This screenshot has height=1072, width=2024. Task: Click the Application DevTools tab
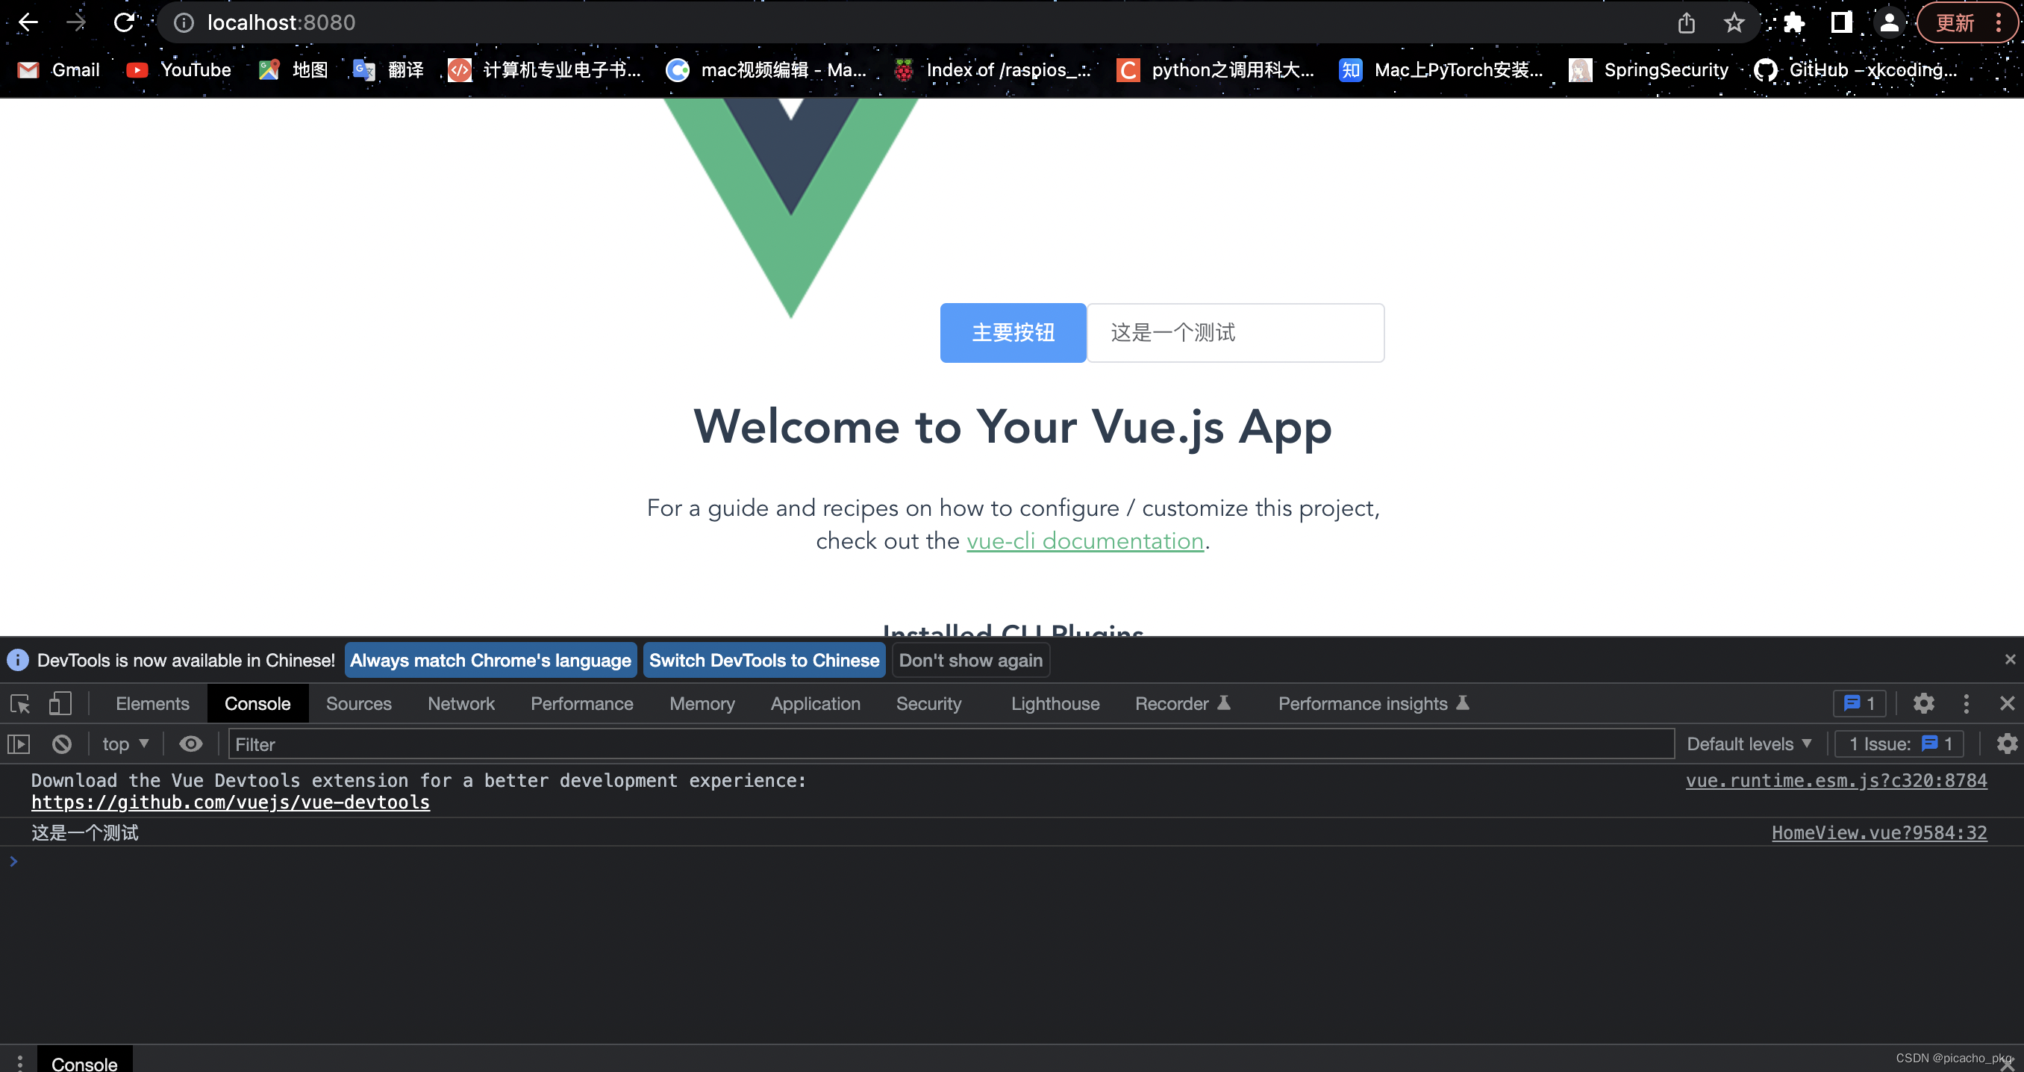(x=815, y=702)
